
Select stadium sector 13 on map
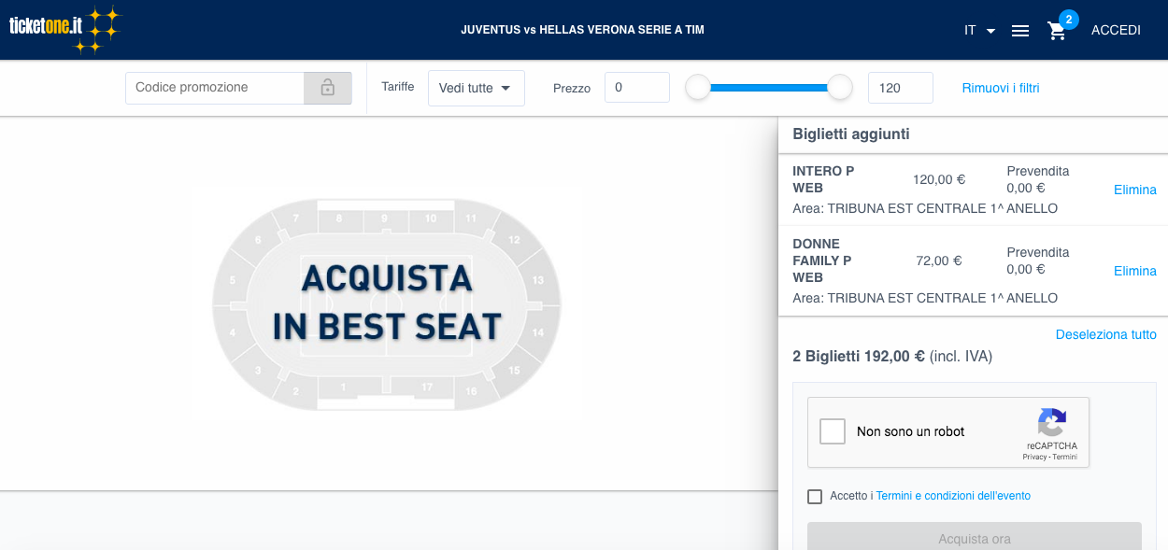click(537, 280)
